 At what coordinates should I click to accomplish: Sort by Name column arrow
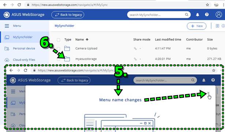pyautogui.click(x=87, y=40)
